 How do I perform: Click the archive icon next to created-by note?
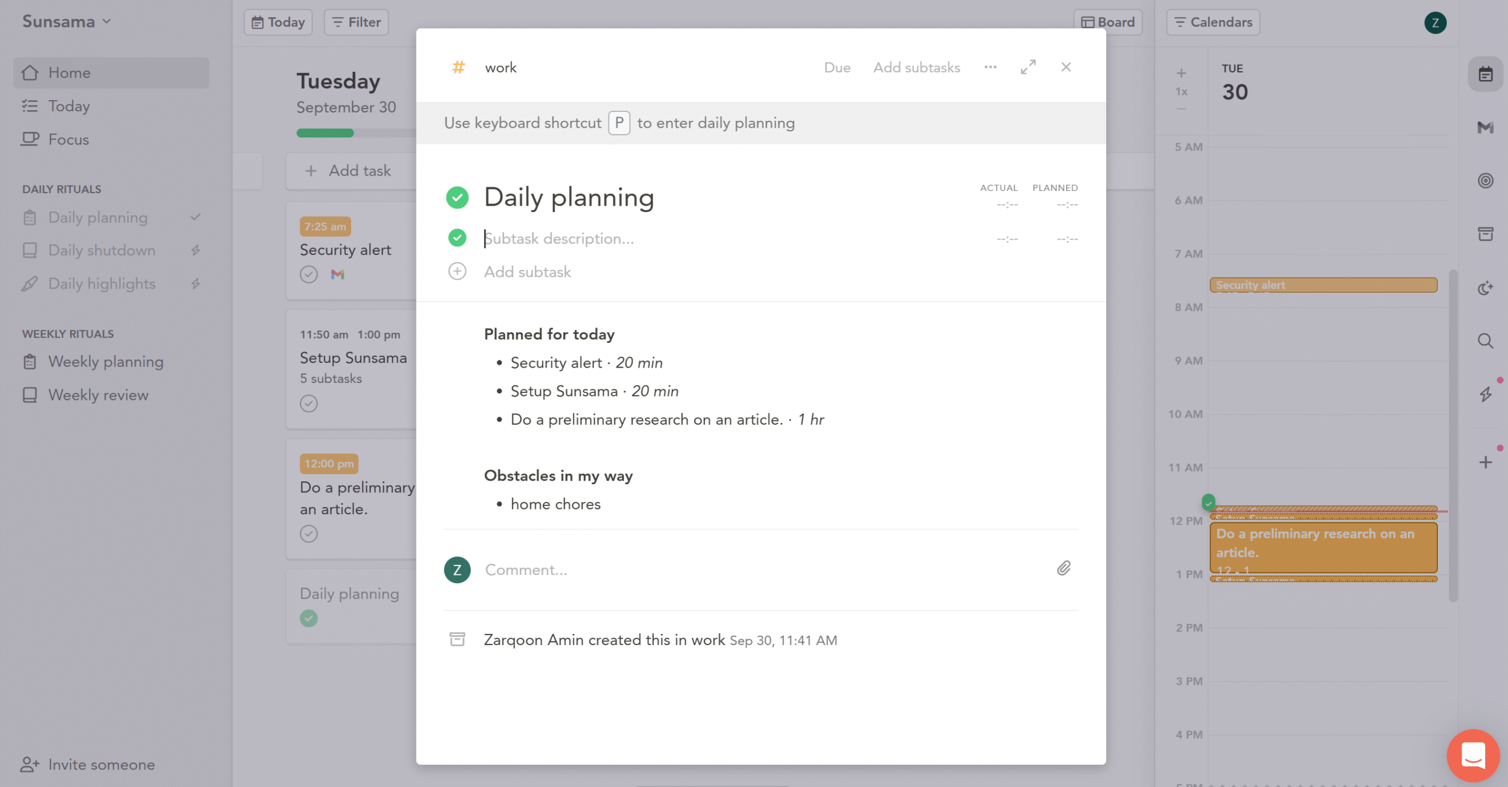coord(457,639)
